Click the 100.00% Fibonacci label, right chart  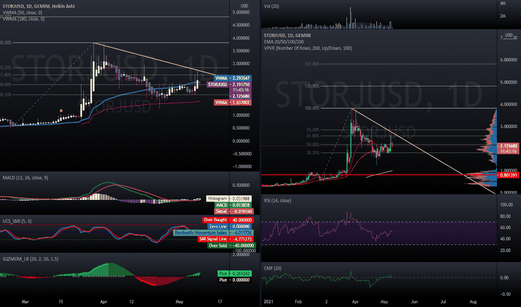[312, 108]
